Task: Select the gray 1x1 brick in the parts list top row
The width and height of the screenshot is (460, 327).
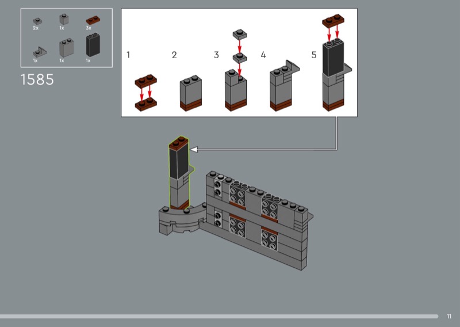Action: (63, 19)
